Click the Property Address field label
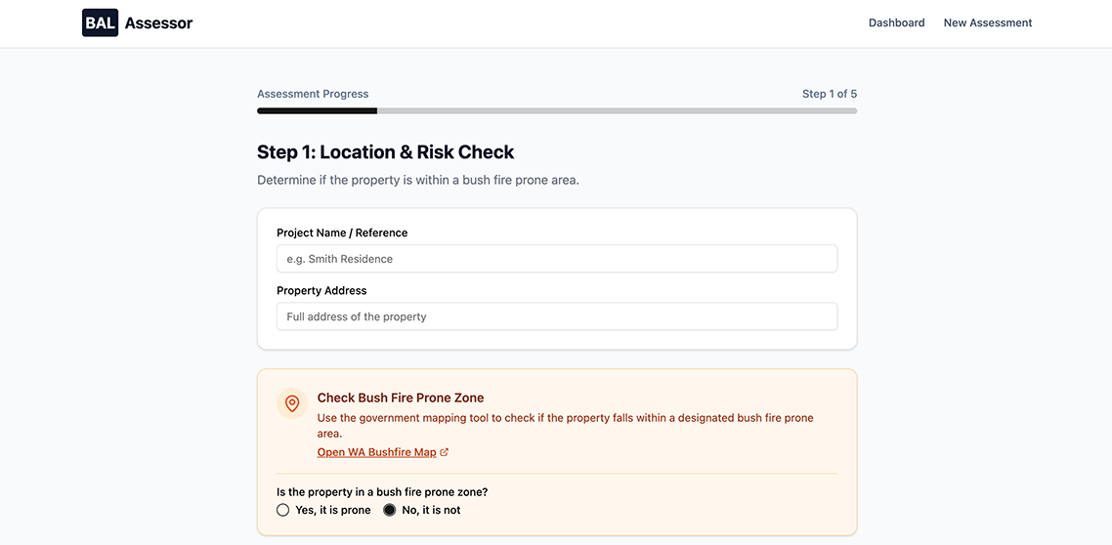 321,291
